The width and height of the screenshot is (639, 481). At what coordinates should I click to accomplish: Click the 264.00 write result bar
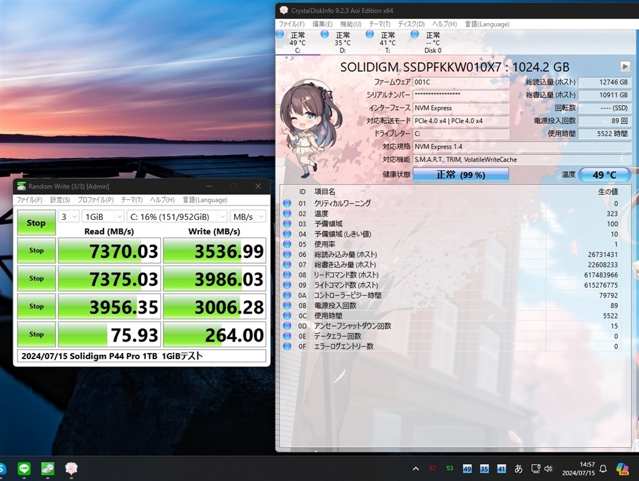215,334
